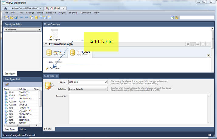Screen dimensions: 217x139
Task: Select the FLOAT8 user type row
Action: pos(22,105)
